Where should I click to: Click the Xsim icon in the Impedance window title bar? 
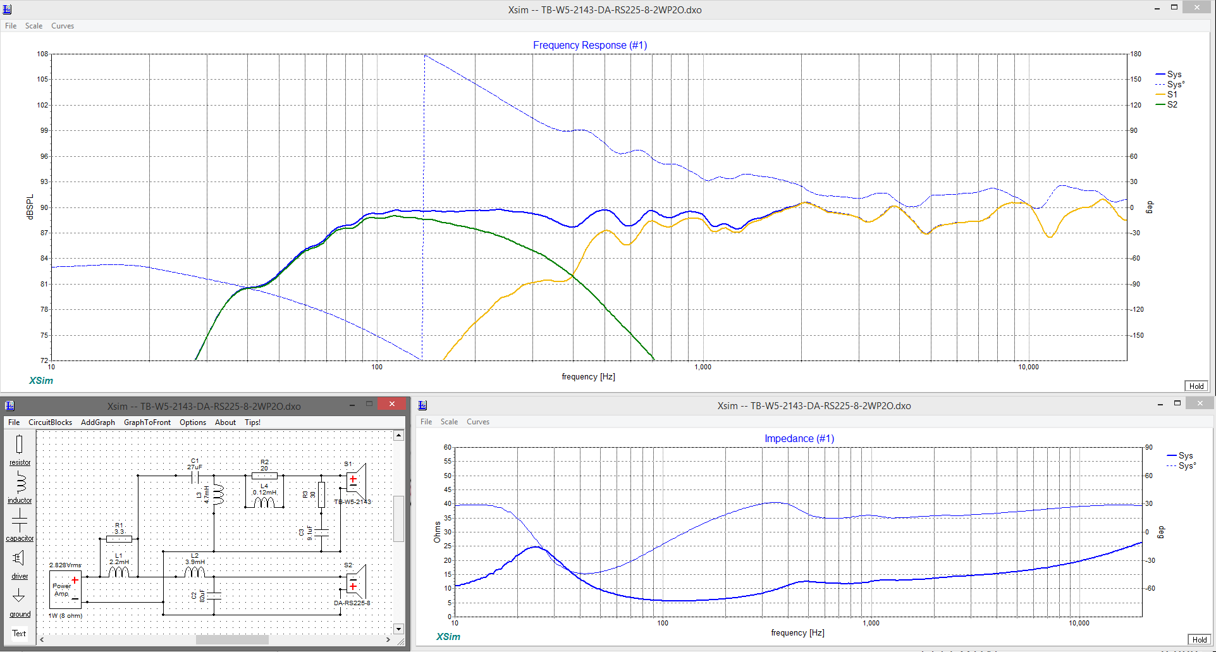pos(423,405)
